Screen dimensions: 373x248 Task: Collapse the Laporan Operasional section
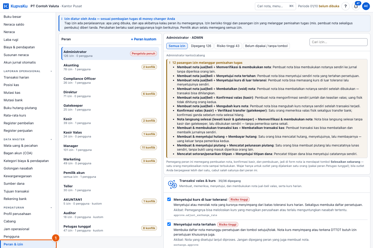tap(28, 71)
